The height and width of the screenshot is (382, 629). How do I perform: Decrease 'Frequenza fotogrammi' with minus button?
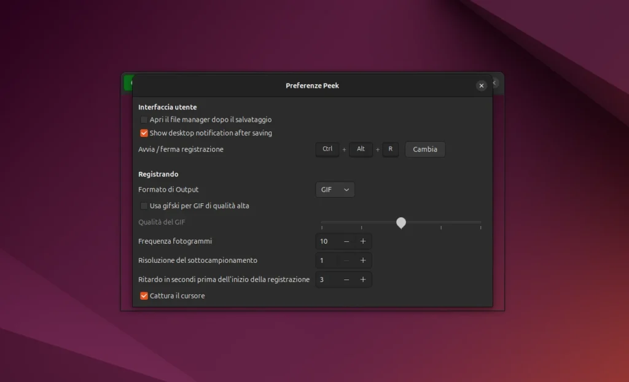[x=346, y=241]
